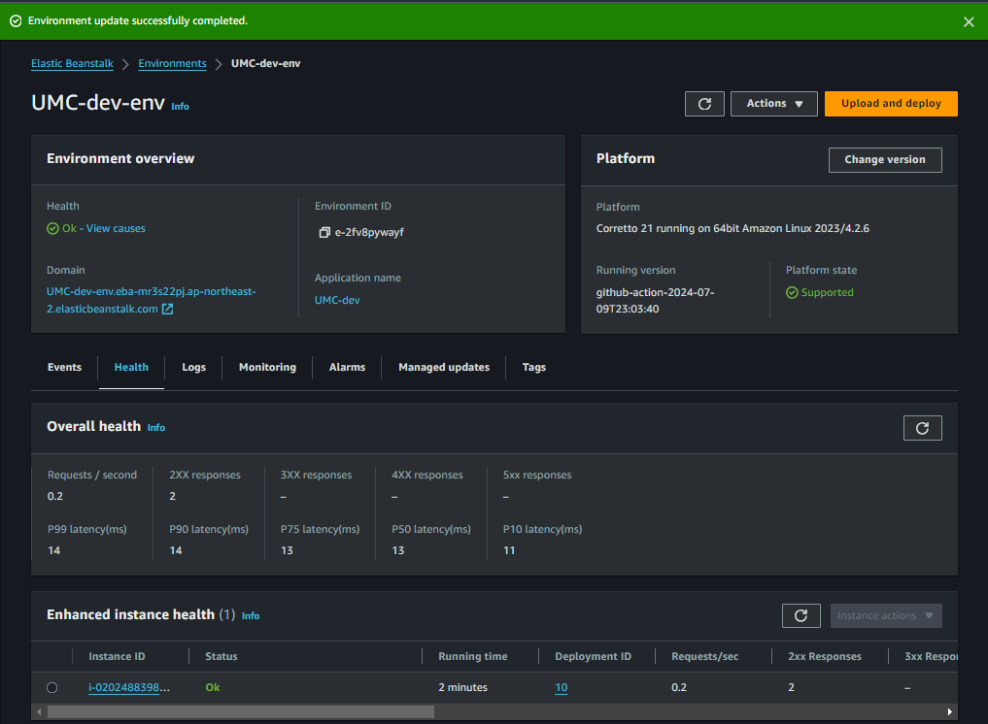This screenshot has height=724, width=988.
Task: Click the 2xx Responses column header
Action: pyautogui.click(x=824, y=656)
